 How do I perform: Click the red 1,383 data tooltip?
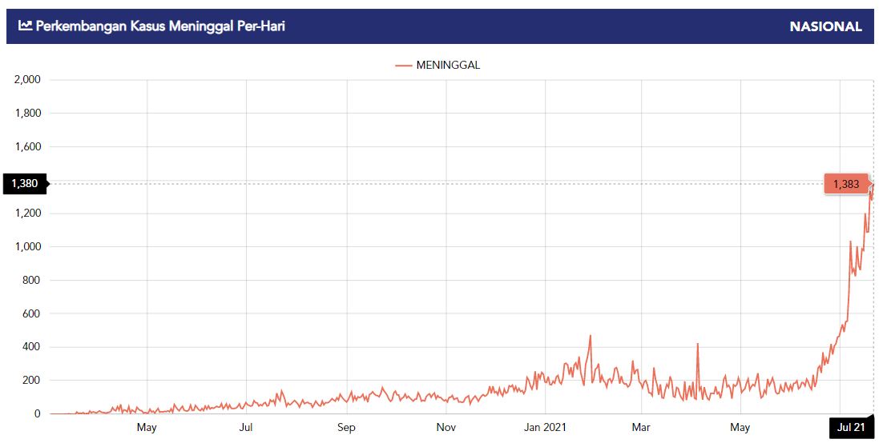(845, 185)
